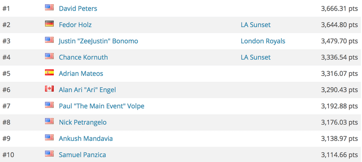Image resolution: width=362 pixels, height=162 pixels.
Task: Click the US flag next to Samuel Panzica
Action: click(49, 154)
